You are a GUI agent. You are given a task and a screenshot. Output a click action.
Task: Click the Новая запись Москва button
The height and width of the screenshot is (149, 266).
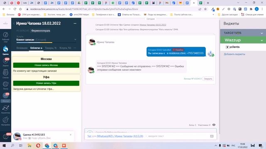click(x=46, y=65)
